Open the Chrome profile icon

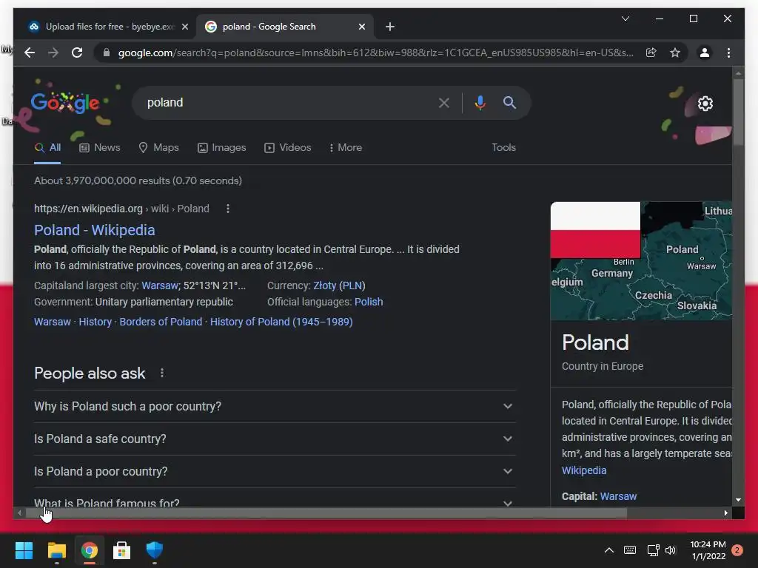pos(705,53)
